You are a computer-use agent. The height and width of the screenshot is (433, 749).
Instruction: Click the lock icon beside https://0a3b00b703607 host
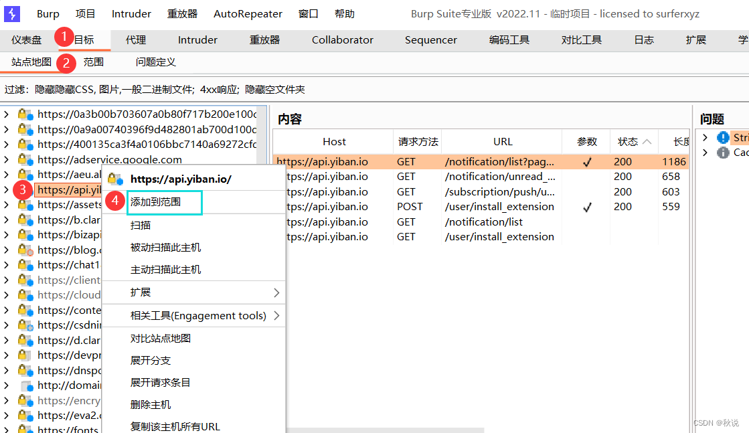click(25, 114)
